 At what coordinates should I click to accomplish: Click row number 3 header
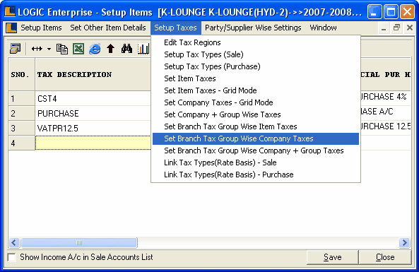coord(22,129)
